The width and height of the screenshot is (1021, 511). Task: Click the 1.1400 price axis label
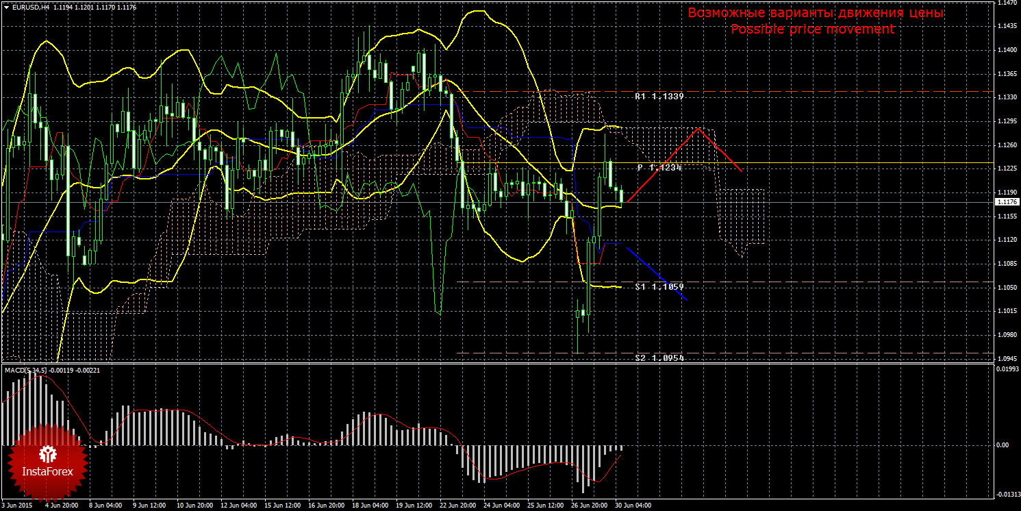click(1005, 51)
